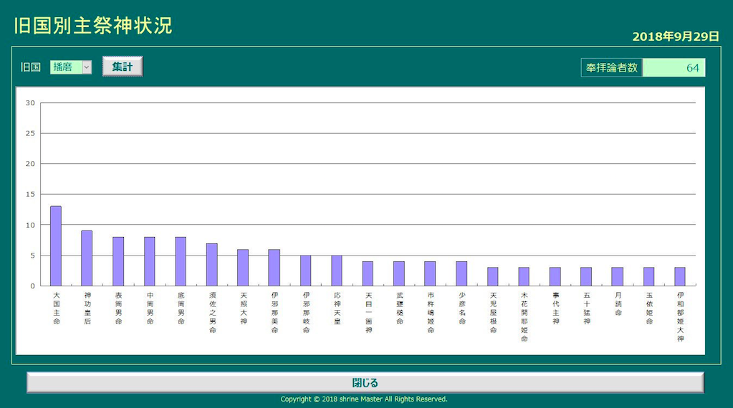Select the 応神天皇 bar
Image resolution: width=733 pixels, height=408 pixels.
pyautogui.click(x=337, y=271)
